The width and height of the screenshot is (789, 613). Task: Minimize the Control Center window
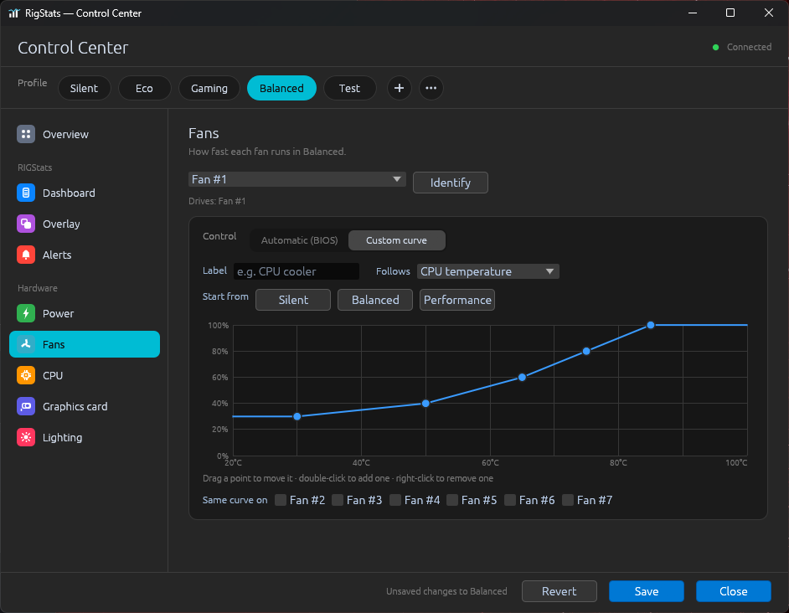(693, 13)
